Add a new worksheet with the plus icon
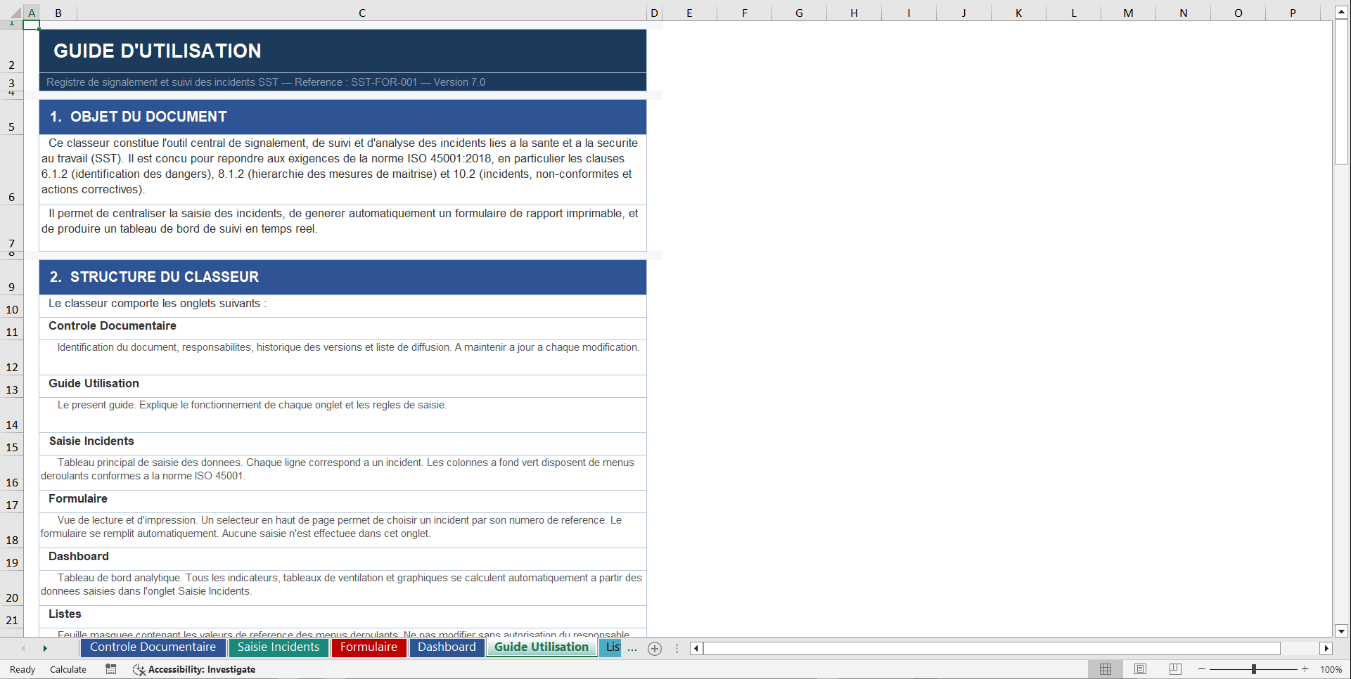This screenshot has width=1351, height=679. point(655,648)
